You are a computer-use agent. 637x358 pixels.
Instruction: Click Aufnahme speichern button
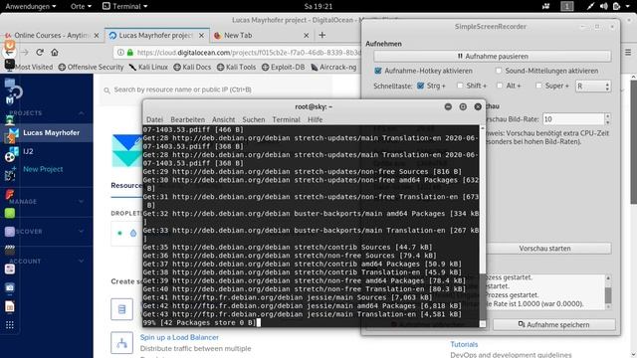(554, 325)
